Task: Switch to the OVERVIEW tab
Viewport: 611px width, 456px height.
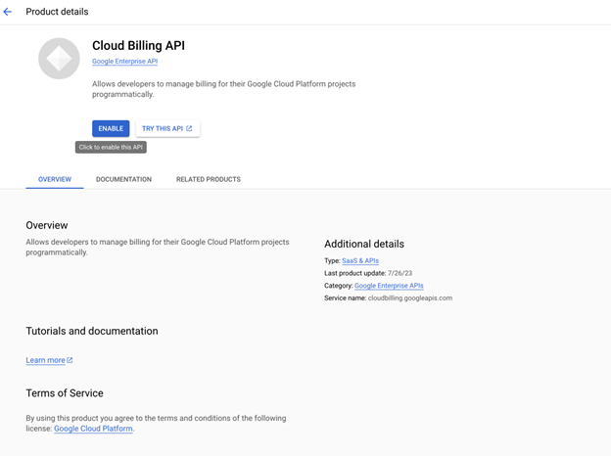Action: (55, 179)
